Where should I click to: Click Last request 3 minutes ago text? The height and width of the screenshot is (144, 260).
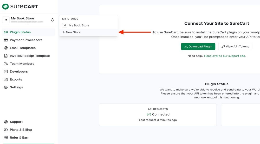click(158, 120)
